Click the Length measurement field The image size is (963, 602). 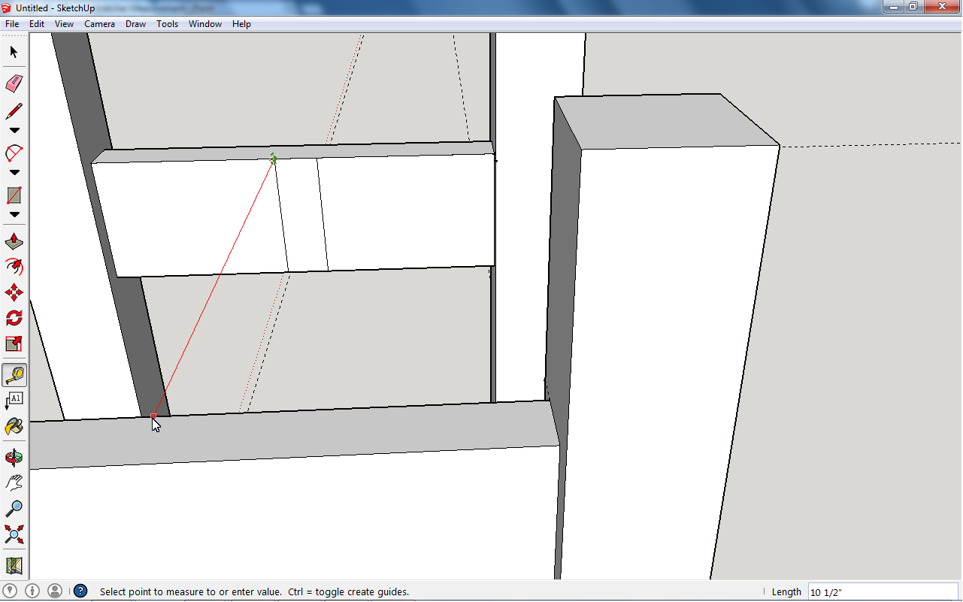pos(883,591)
